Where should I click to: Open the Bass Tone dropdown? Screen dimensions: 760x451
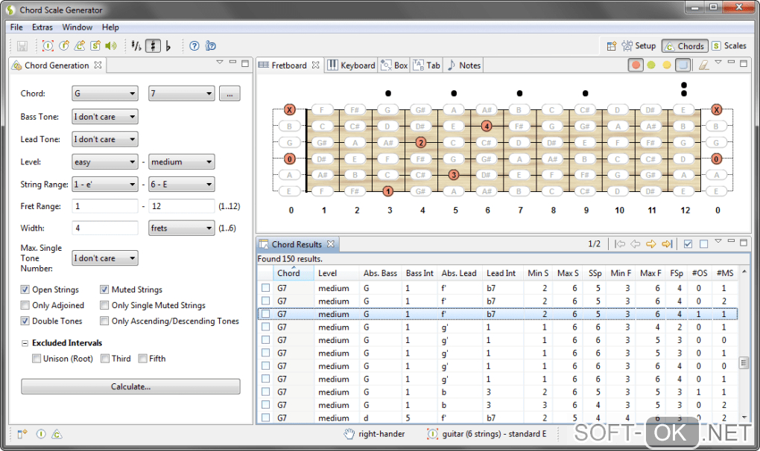105,117
